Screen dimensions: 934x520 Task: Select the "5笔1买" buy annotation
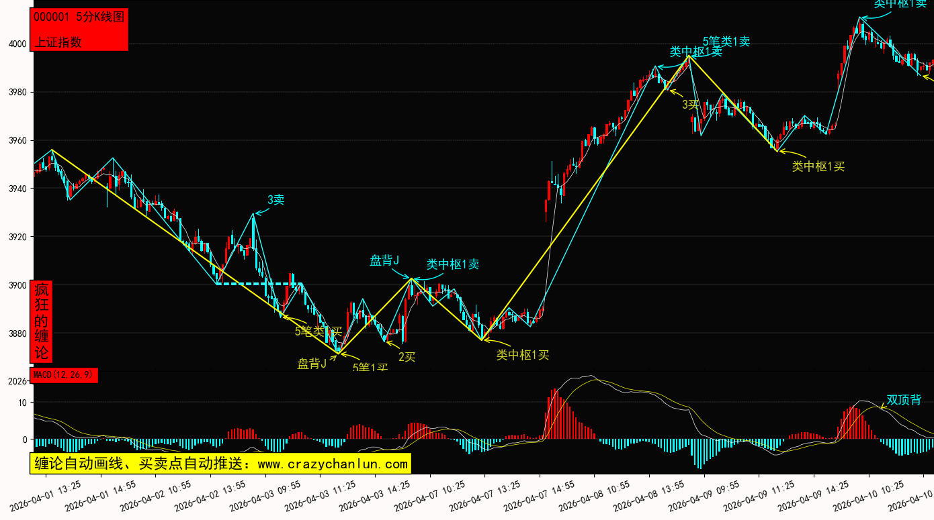click(x=370, y=368)
